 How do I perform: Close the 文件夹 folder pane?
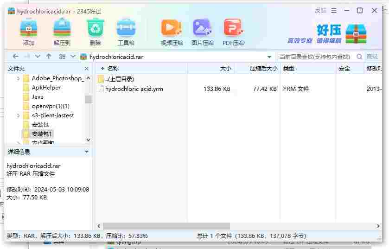click(87, 69)
